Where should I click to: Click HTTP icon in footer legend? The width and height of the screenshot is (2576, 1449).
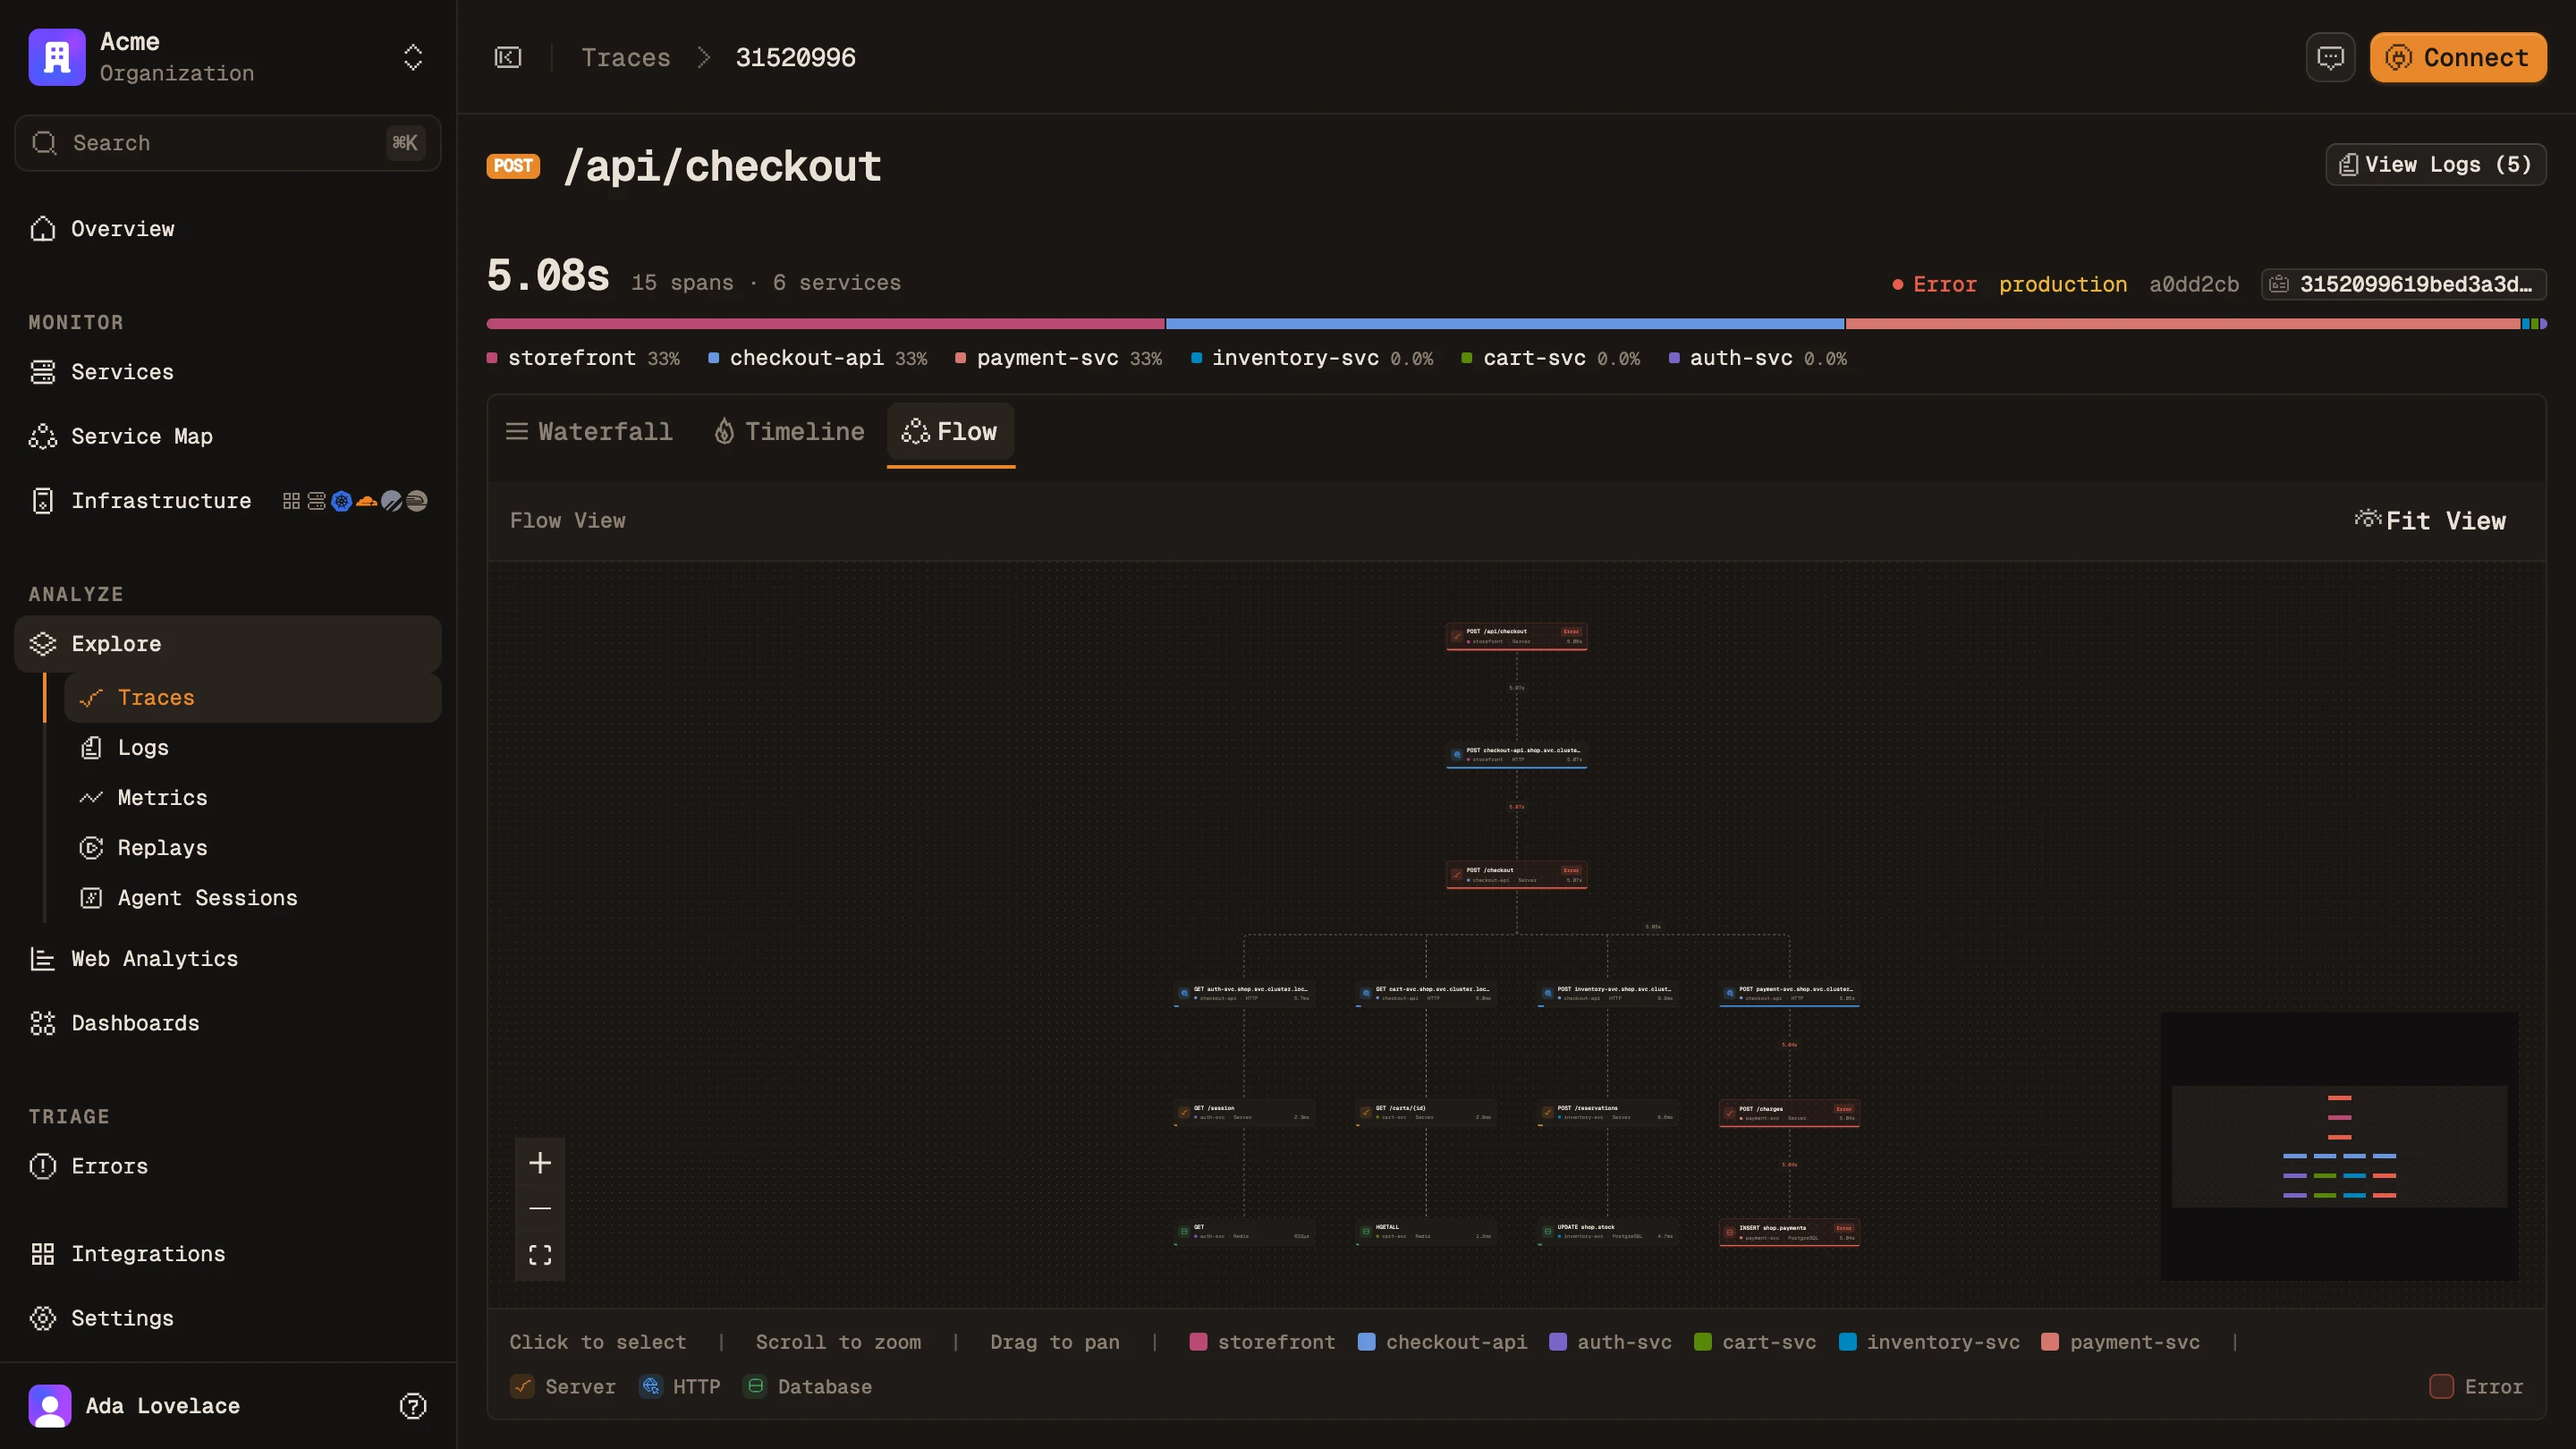click(650, 1386)
